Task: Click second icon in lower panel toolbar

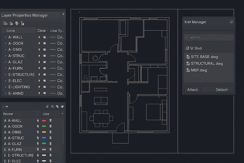Action: click(53, 106)
